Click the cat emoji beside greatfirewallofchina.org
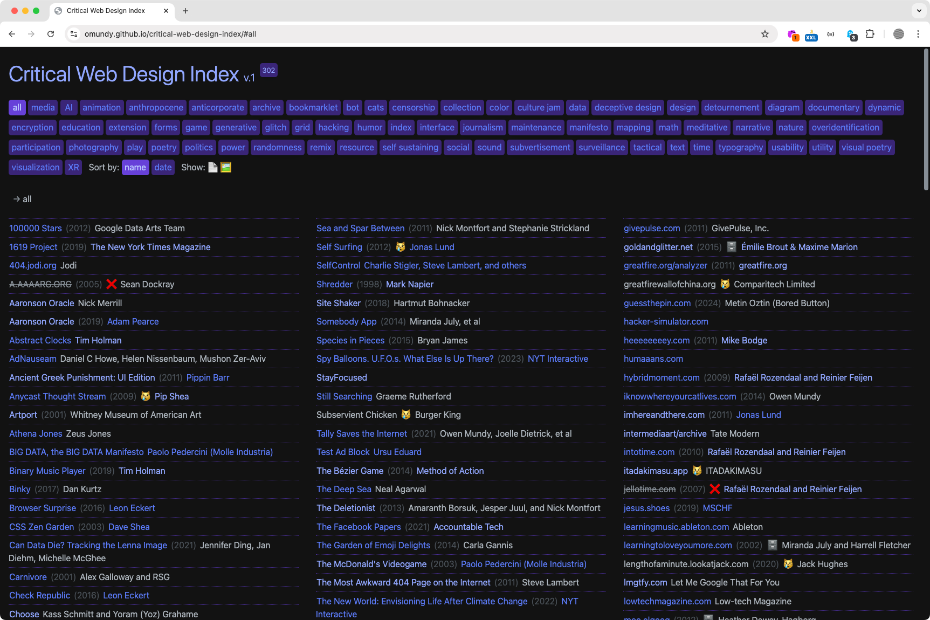 pos(725,284)
